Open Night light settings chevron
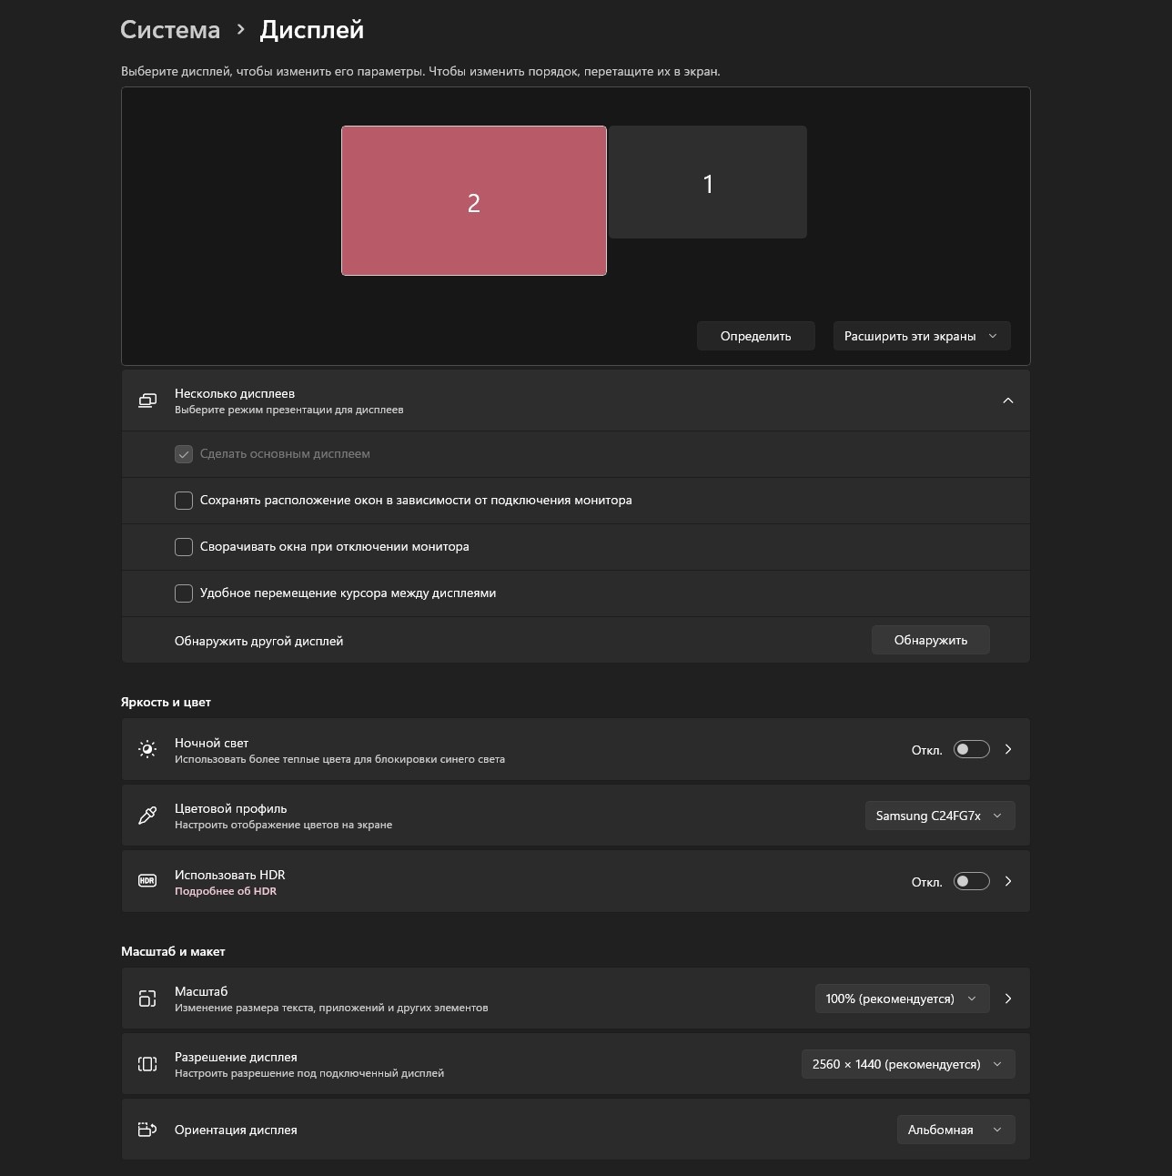Image resolution: width=1172 pixels, height=1176 pixels. [1008, 749]
